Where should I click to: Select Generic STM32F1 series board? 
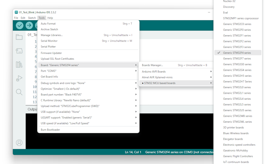pos(238,35)
